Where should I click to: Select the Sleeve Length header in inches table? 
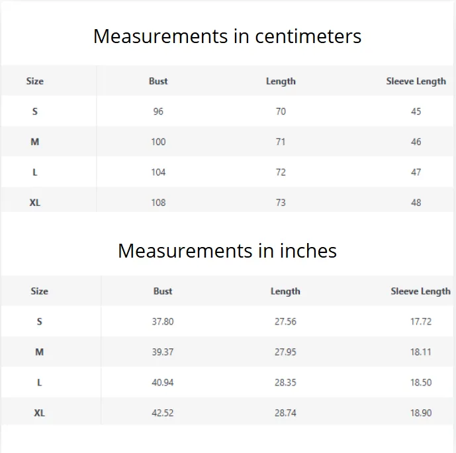[420, 291]
